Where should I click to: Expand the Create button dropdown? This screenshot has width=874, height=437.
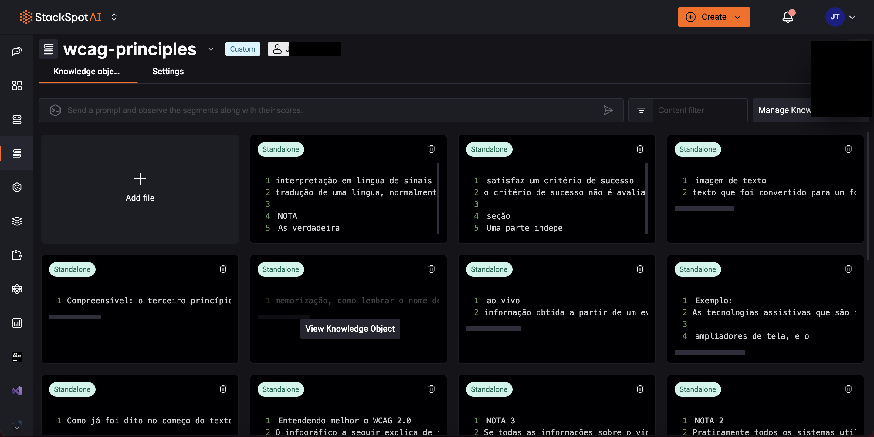point(737,17)
